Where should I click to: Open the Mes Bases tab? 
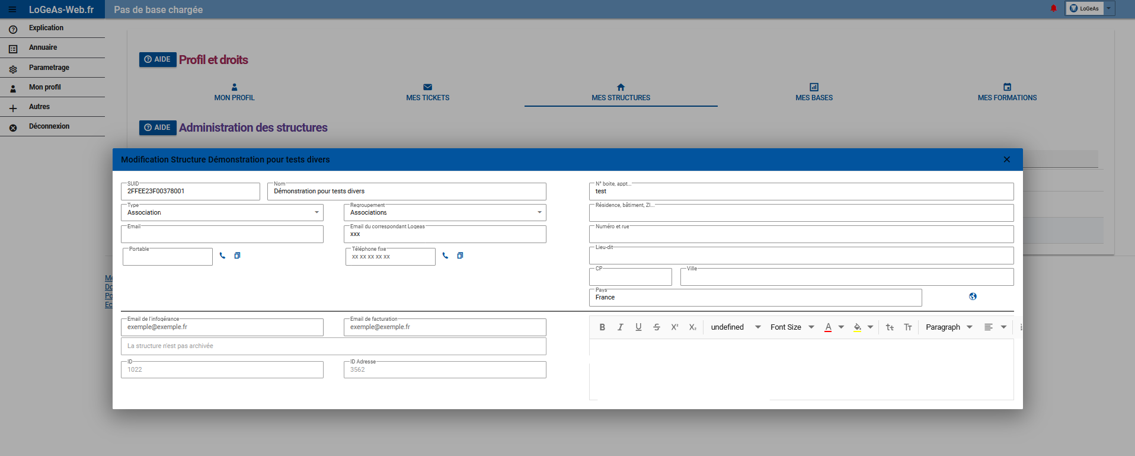pos(814,93)
